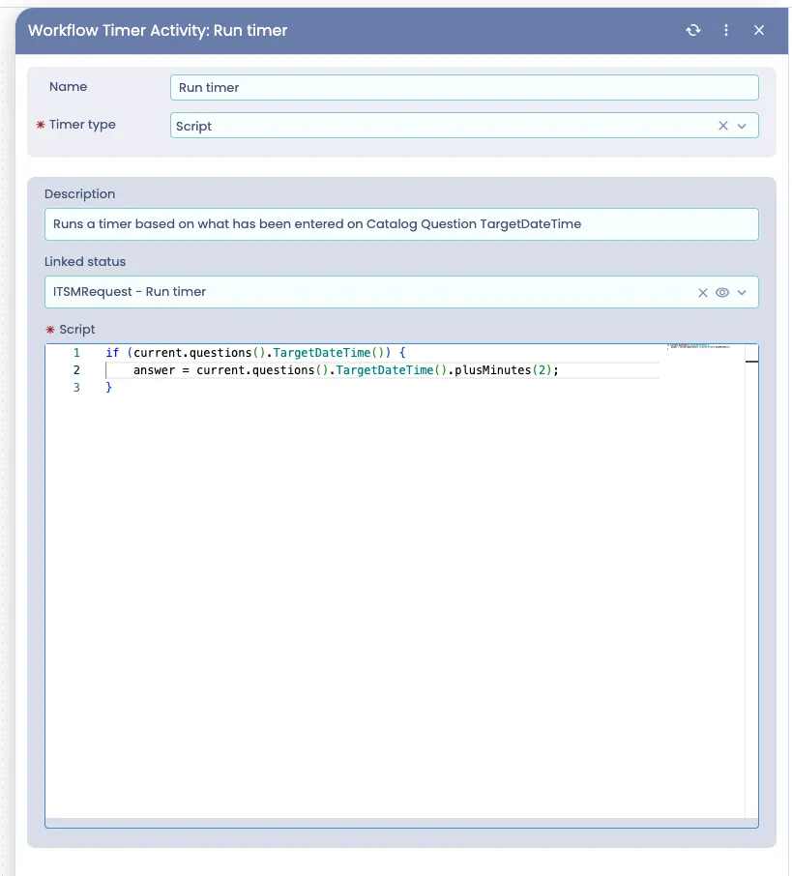Open the three-dot more options menu
This screenshot has width=792, height=876.
point(726,30)
